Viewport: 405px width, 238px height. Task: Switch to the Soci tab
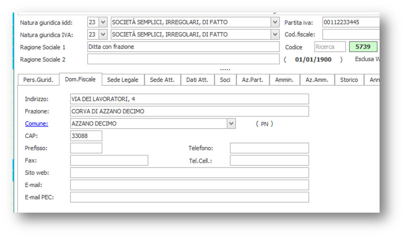point(225,80)
